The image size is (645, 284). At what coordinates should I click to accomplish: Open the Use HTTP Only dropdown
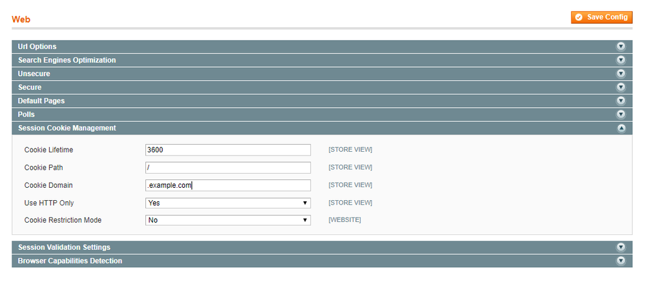click(228, 203)
